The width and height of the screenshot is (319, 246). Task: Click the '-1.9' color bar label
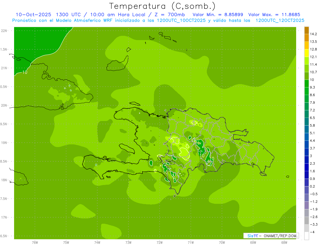click(313, 209)
